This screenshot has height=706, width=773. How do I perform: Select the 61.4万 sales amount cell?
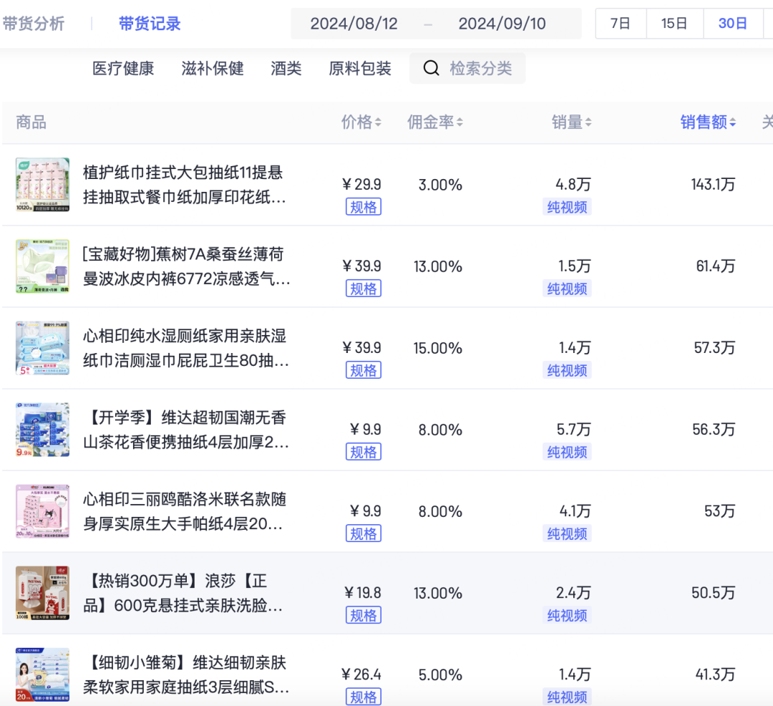click(x=715, y=266)
